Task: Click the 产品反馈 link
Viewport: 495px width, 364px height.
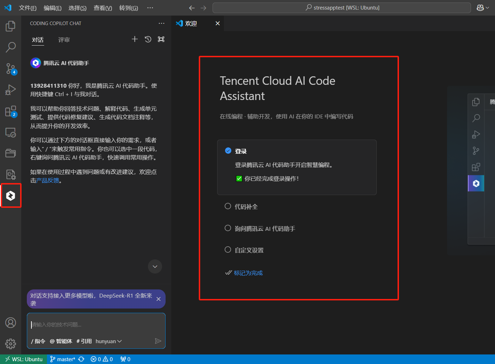Action: [x=48, y=181]
